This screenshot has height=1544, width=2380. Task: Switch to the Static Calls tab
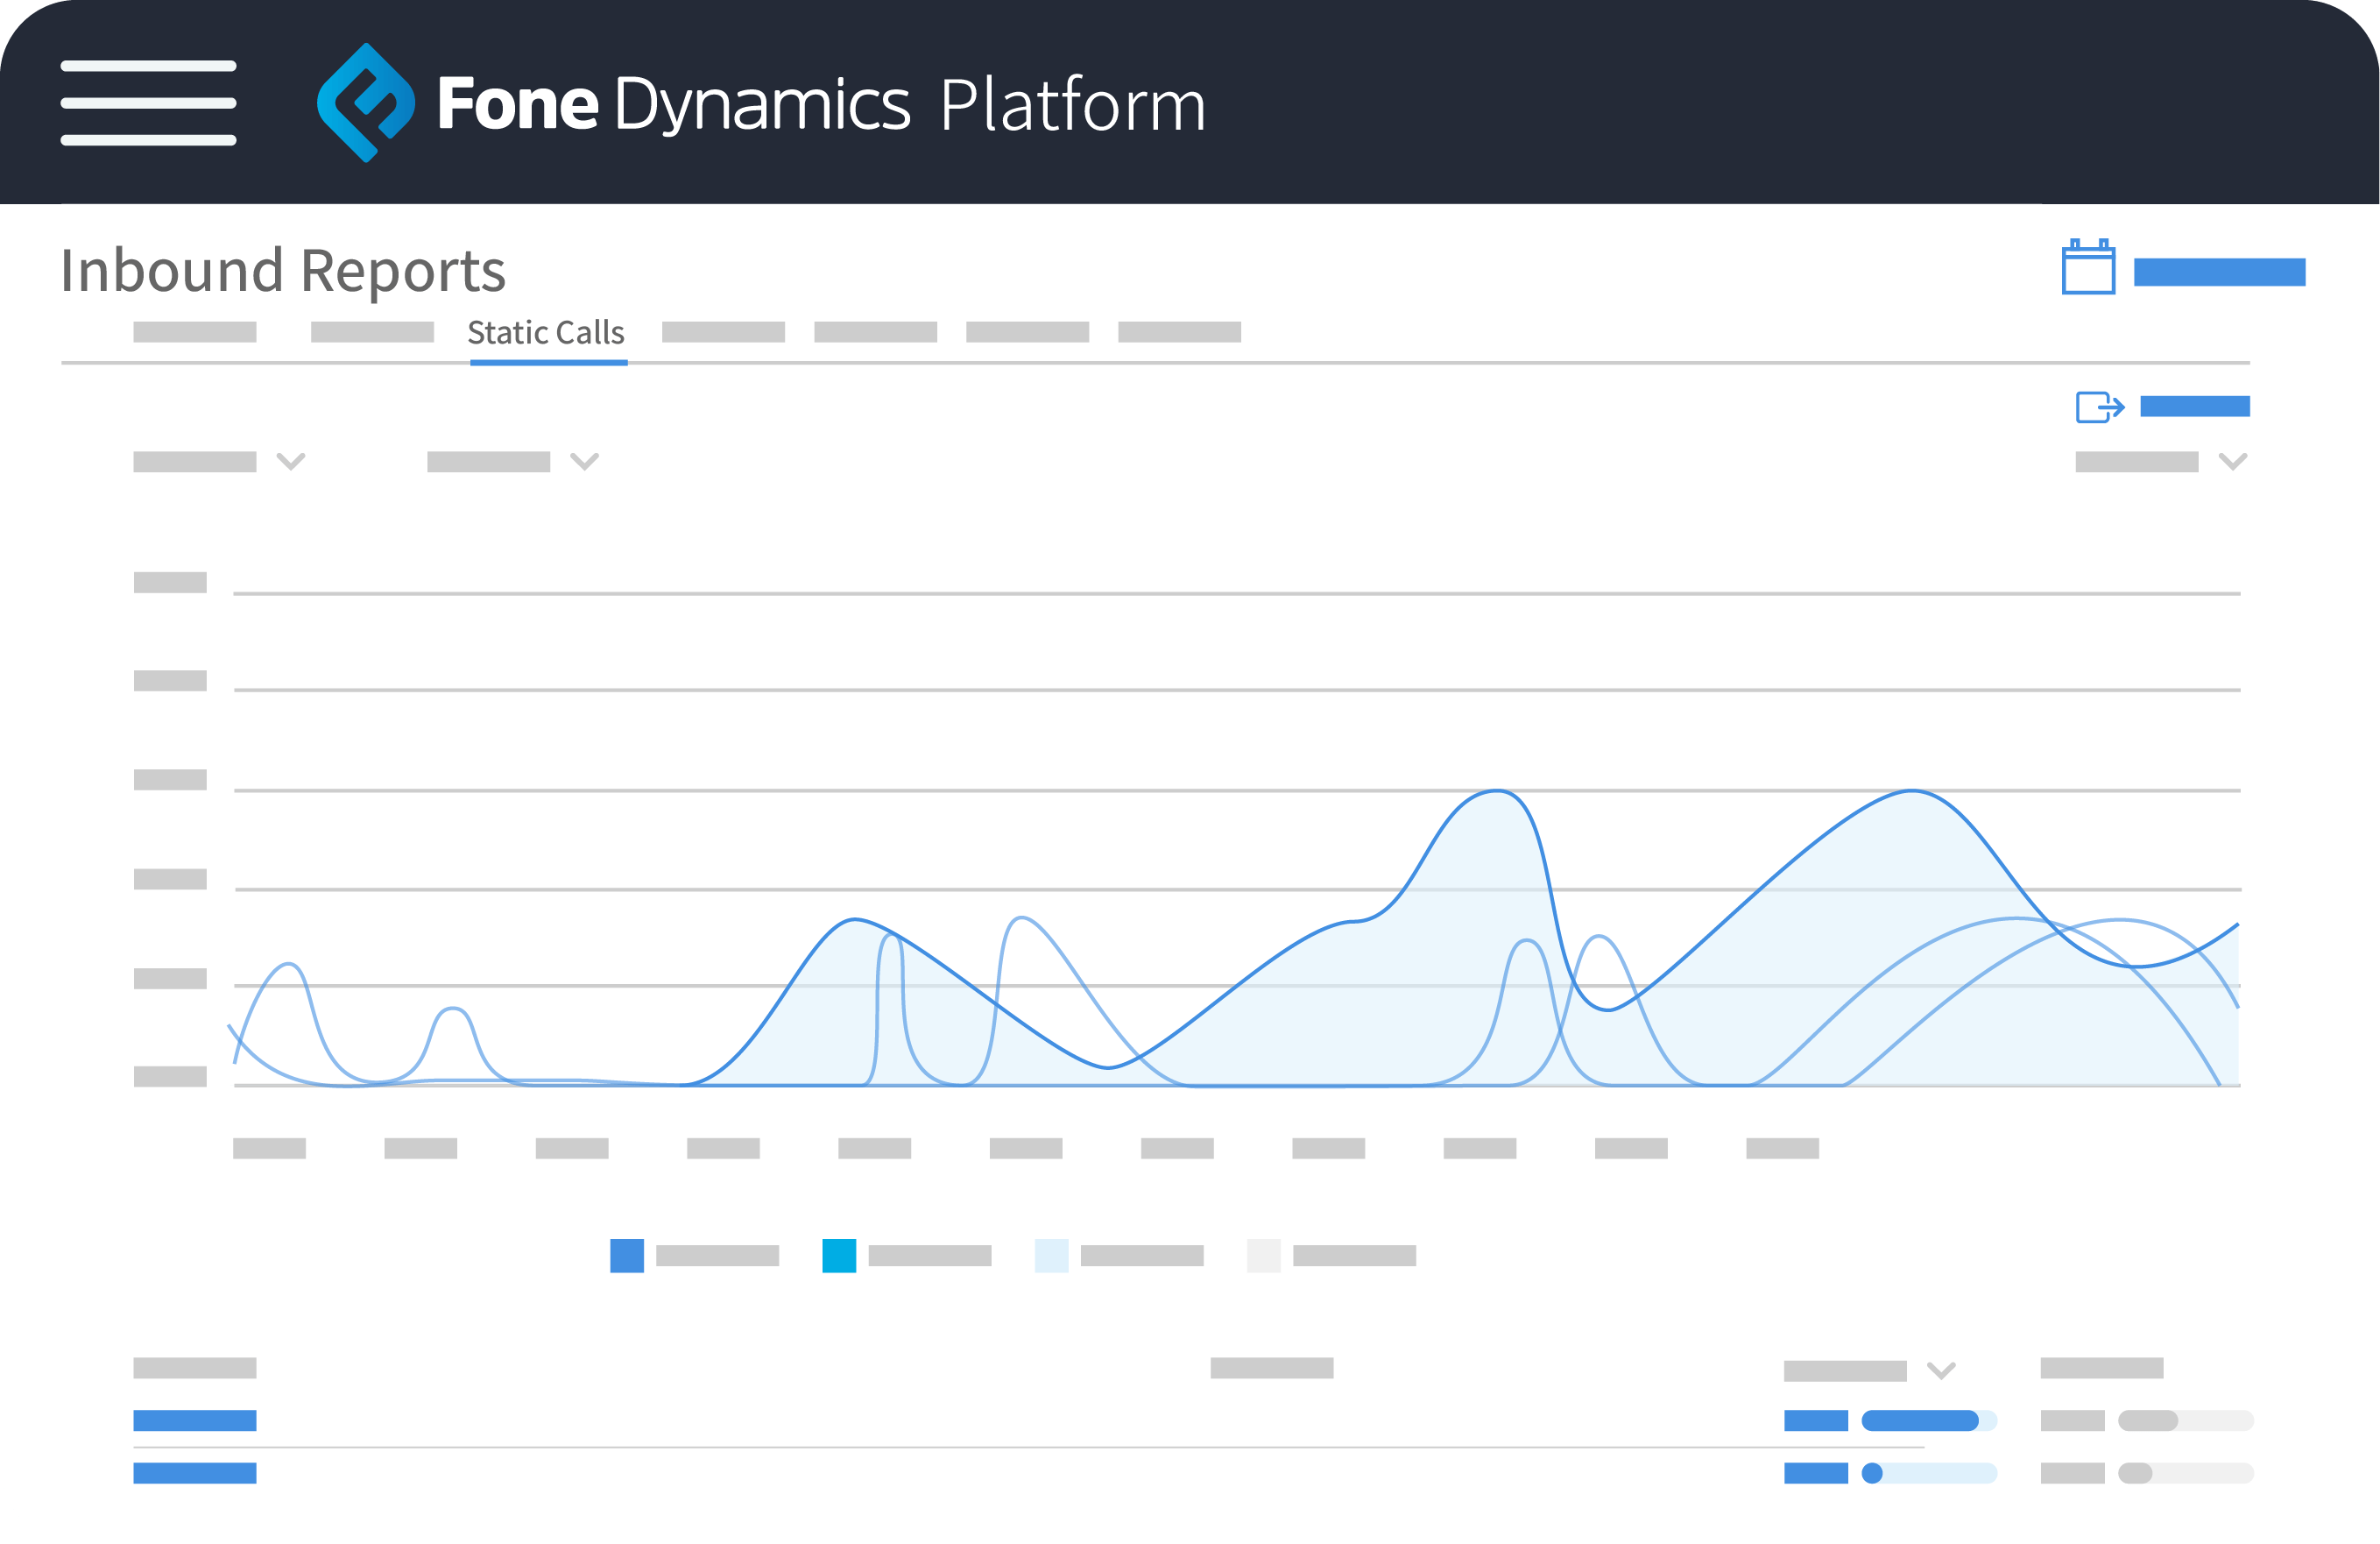point(547,333)
